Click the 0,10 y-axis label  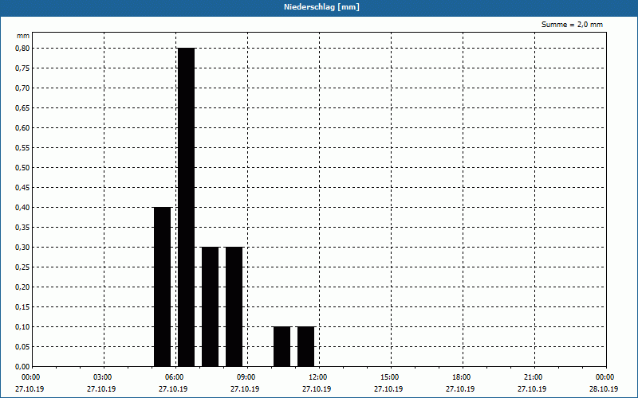[x=22, y=327]
